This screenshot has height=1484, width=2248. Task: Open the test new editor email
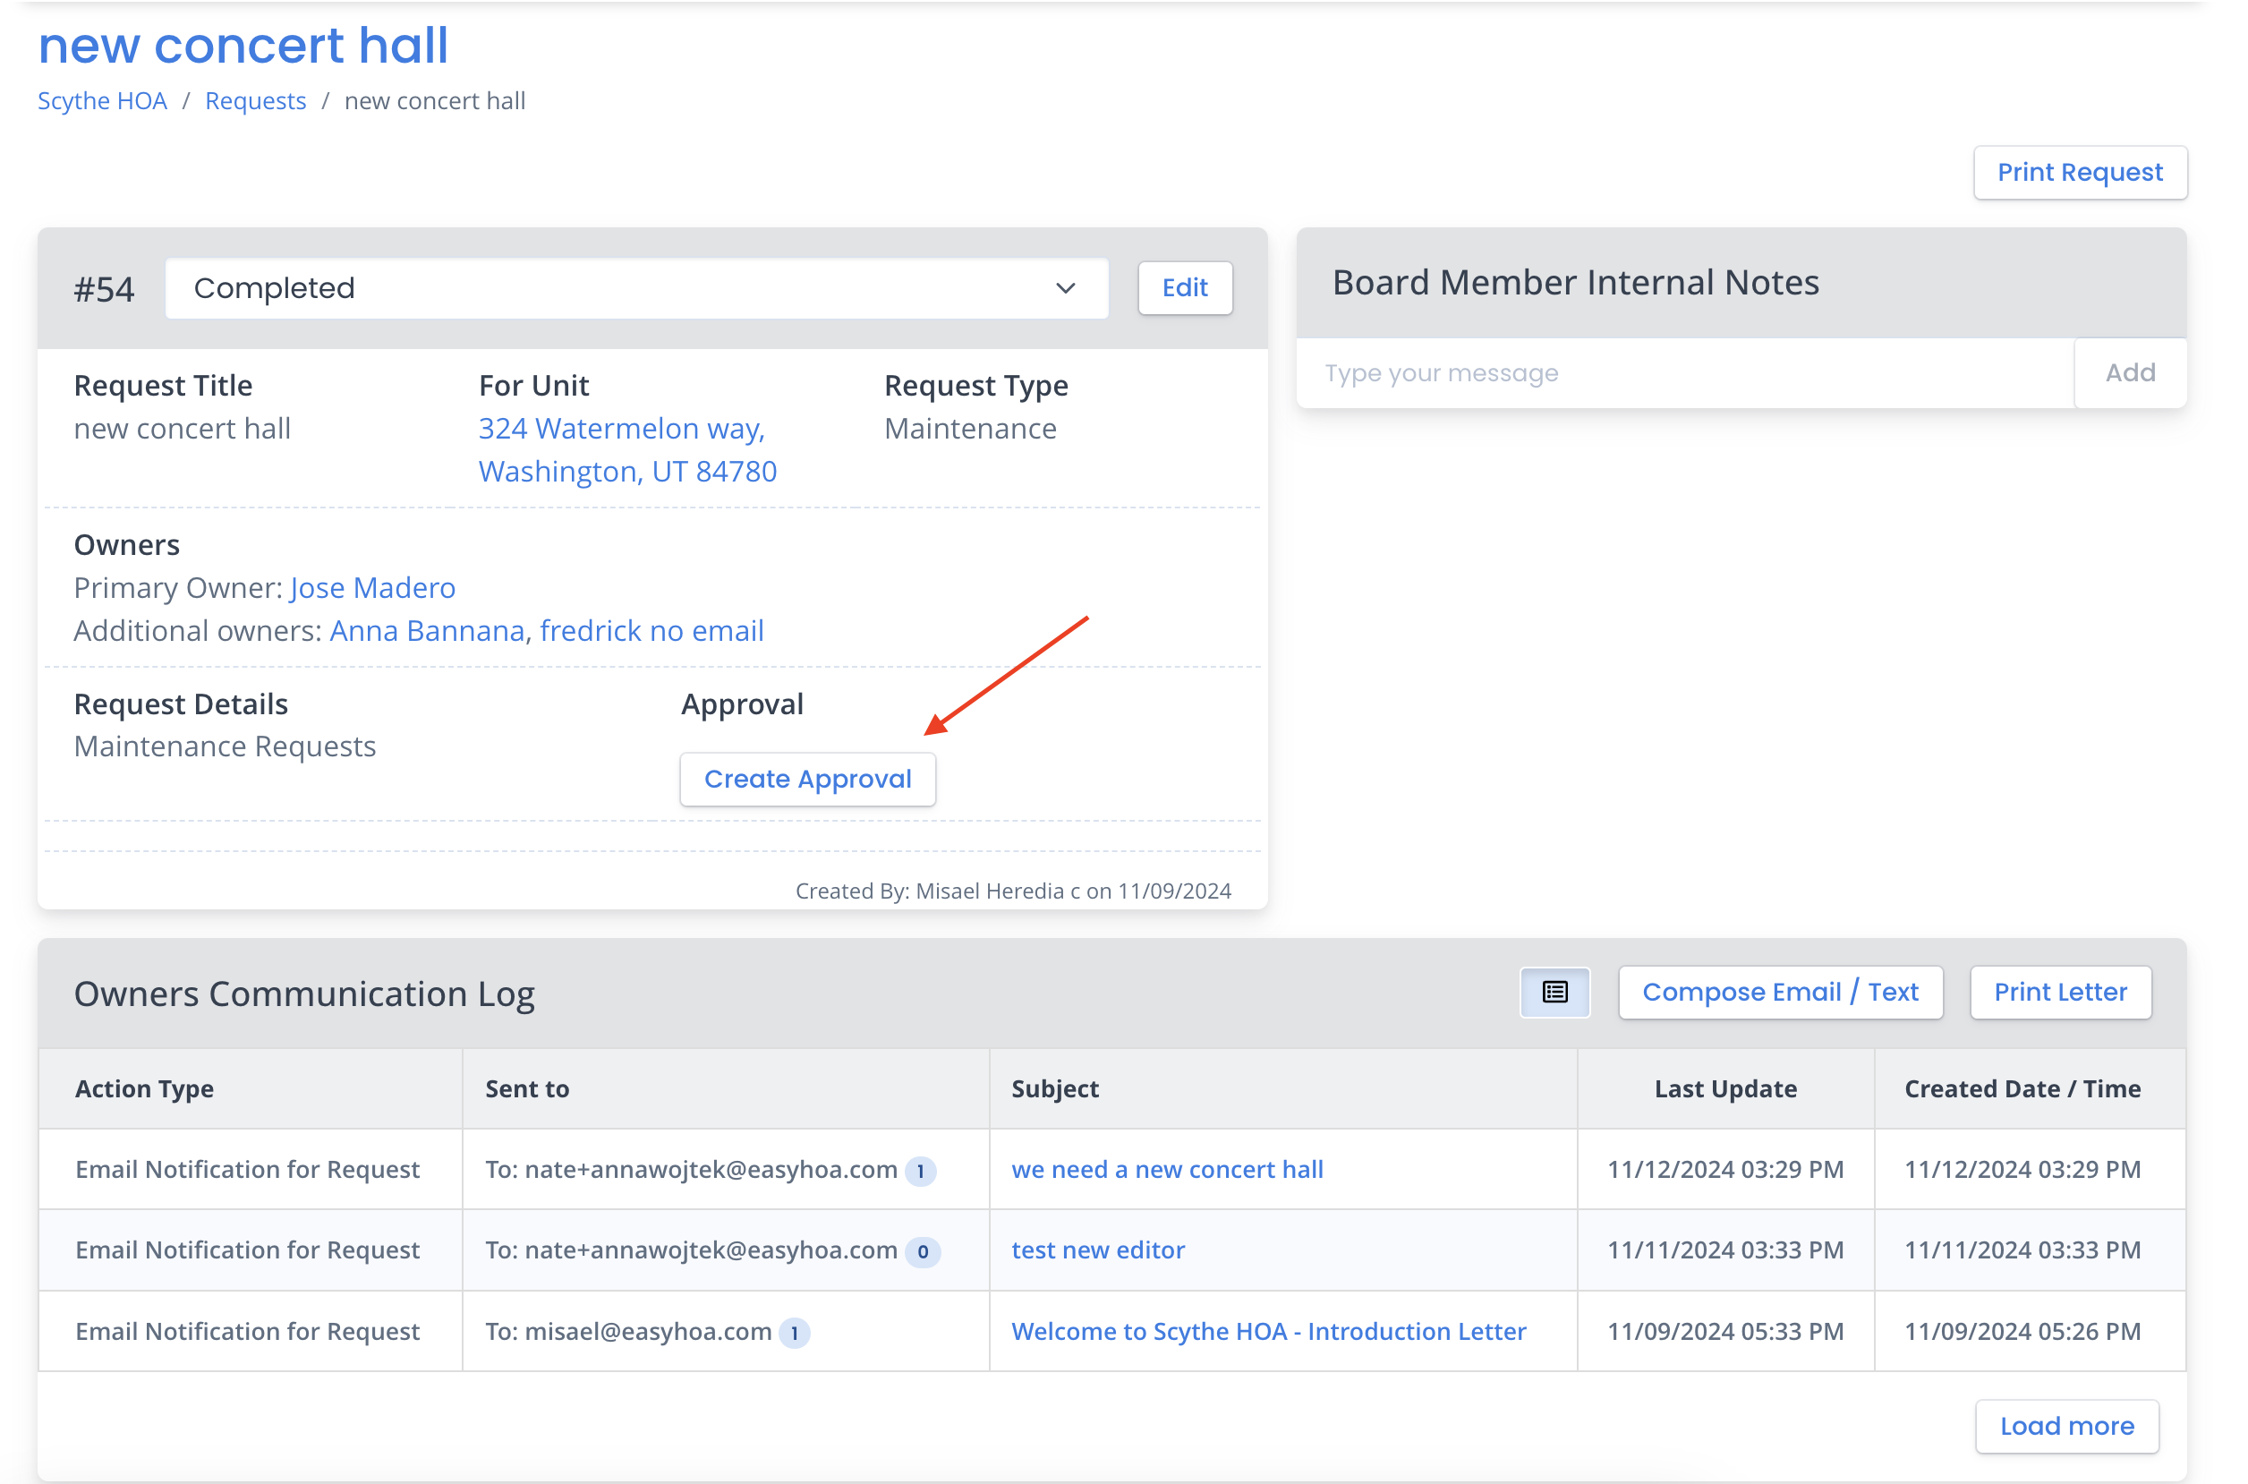tap(1097, 1249)
